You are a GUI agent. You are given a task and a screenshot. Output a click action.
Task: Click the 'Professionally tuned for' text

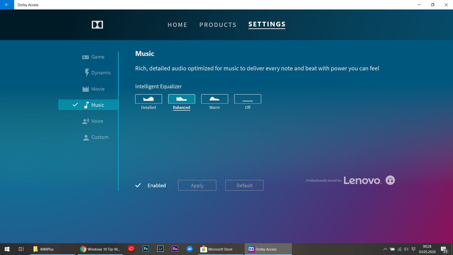pyautogui.click(x=324, y=180)
